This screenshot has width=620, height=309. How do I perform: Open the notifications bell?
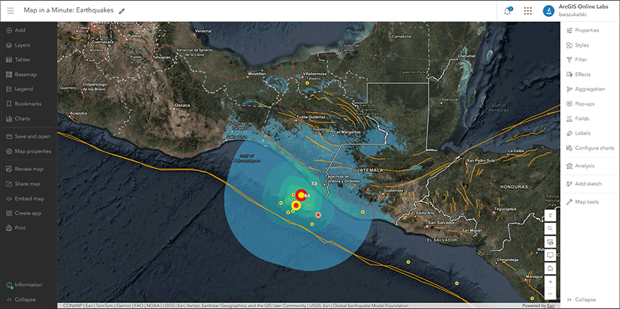point(508,11)
